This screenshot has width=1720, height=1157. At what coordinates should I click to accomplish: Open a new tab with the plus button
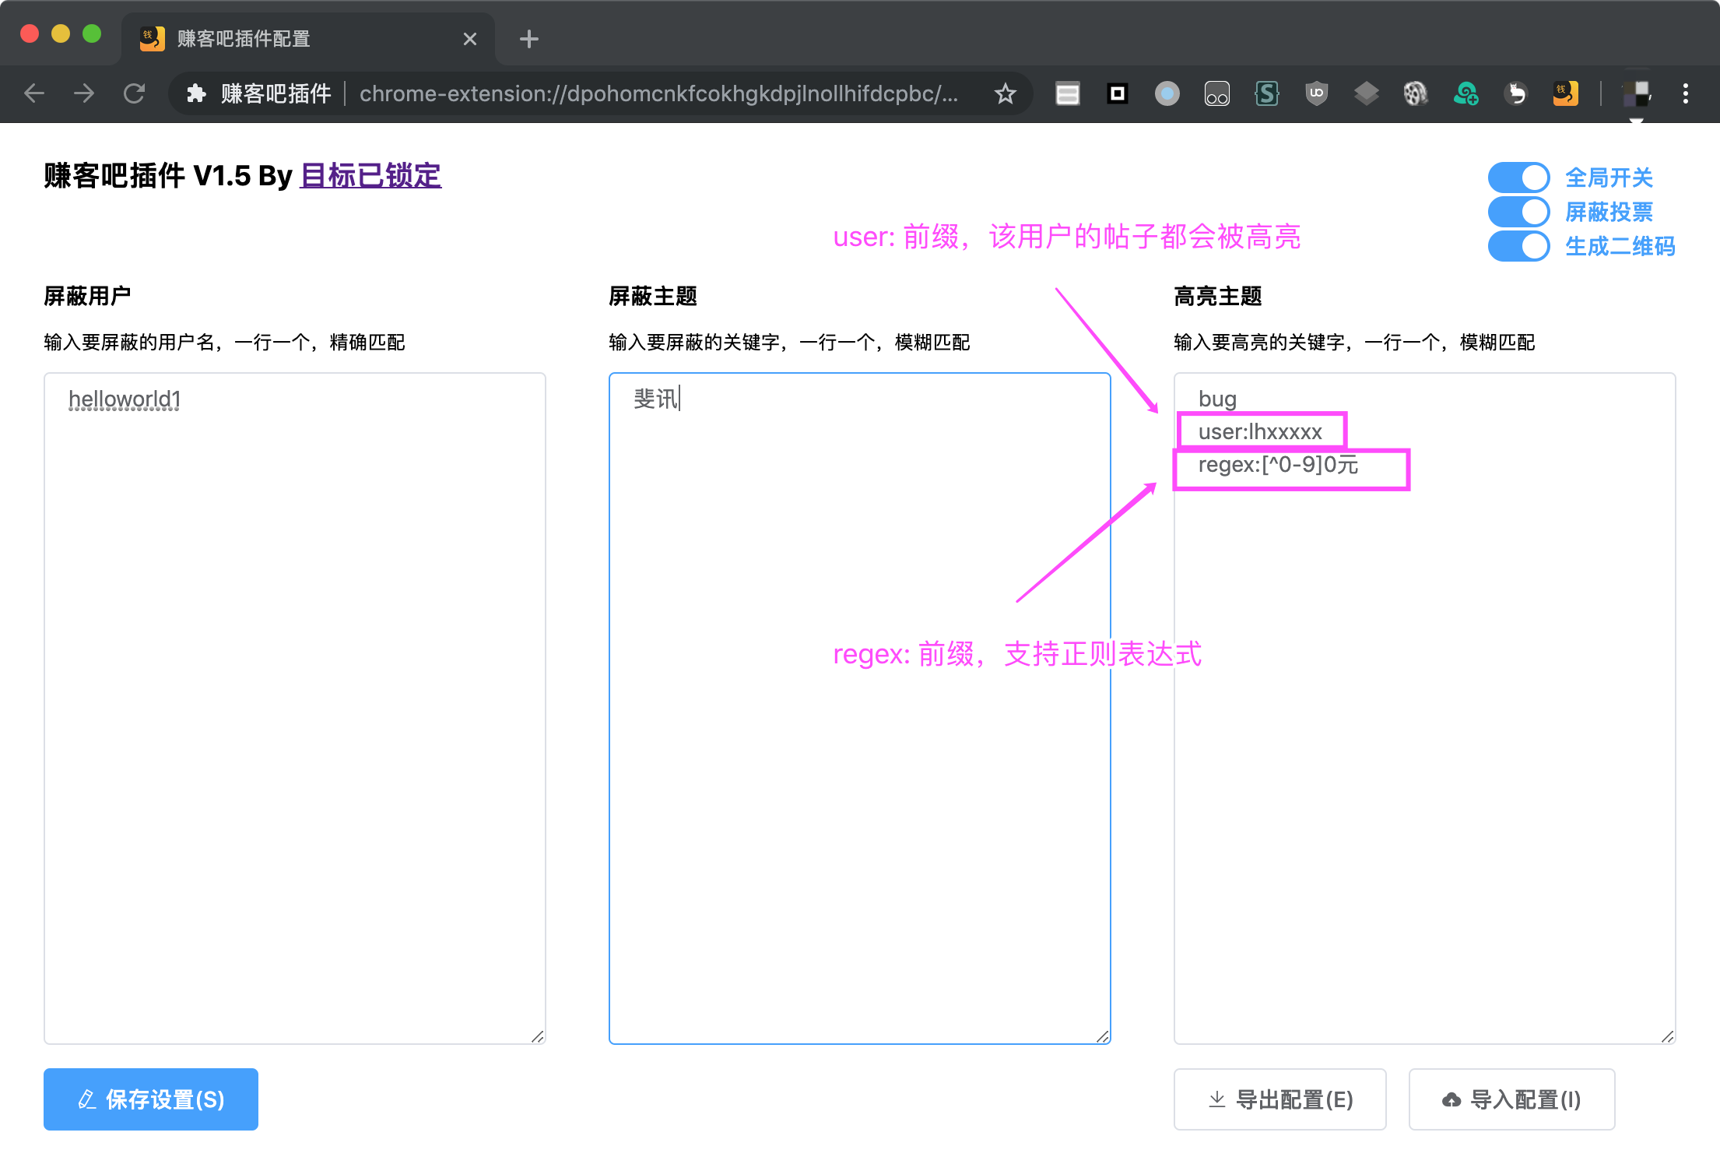(529, 38)
